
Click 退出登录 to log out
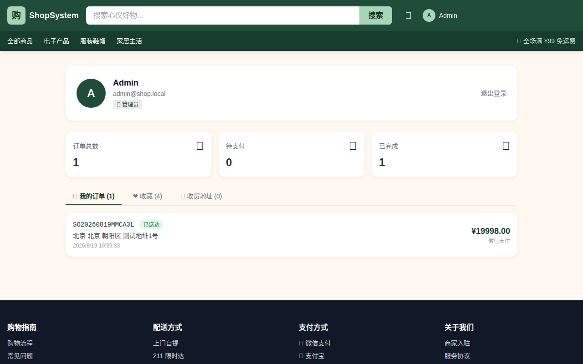click(x=494, y=93)
